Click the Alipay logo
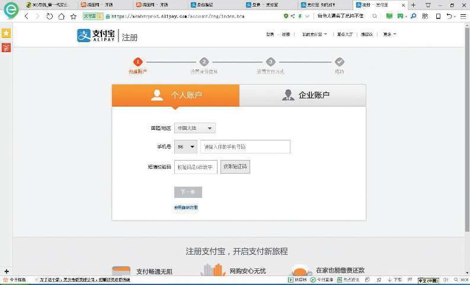Screen dimensions: 470x285 click(96, 36)
